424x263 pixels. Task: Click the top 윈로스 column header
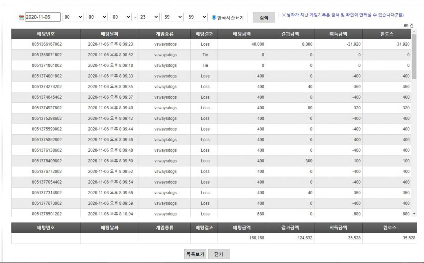[387, 34]
